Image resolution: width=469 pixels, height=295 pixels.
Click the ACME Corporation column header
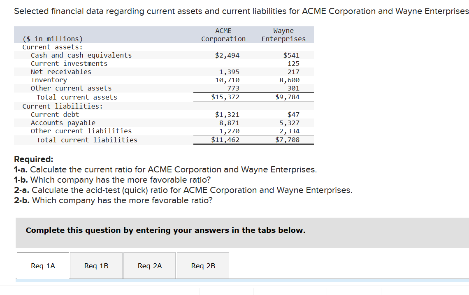pos(223,35)
